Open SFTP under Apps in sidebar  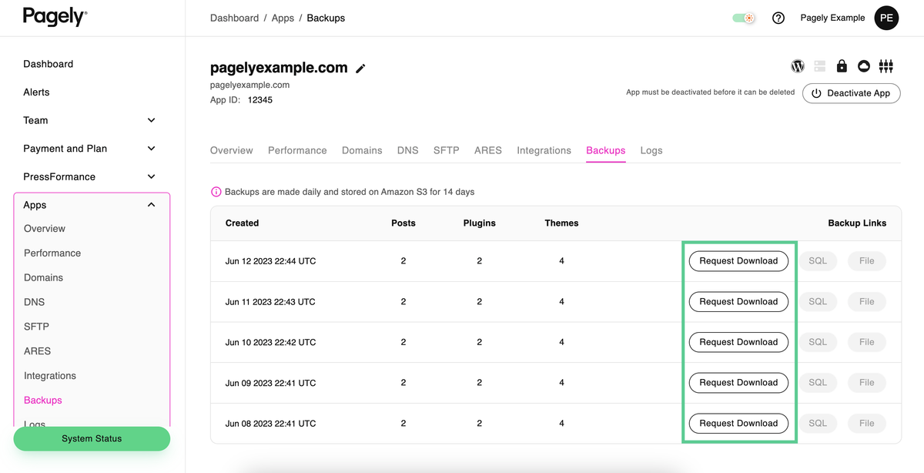36,327
